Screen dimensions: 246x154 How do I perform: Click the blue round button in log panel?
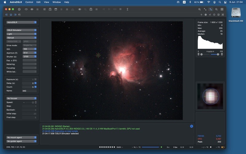coord(192,126)
